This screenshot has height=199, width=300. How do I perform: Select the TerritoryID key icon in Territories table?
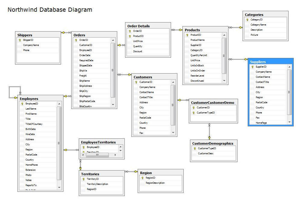(x=84, y=179)
